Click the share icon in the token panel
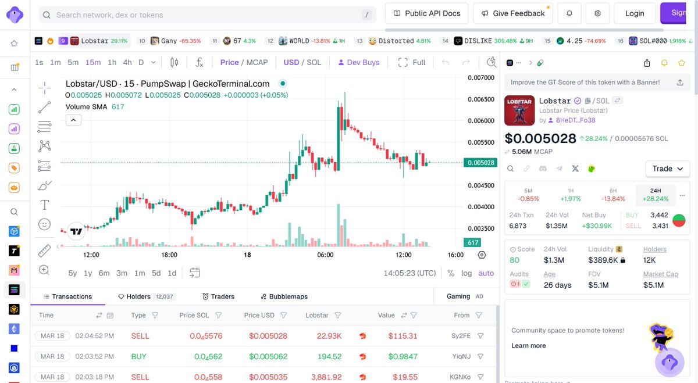Image resolution: width=698 pixels, height=383 pixels. point(647,63)
